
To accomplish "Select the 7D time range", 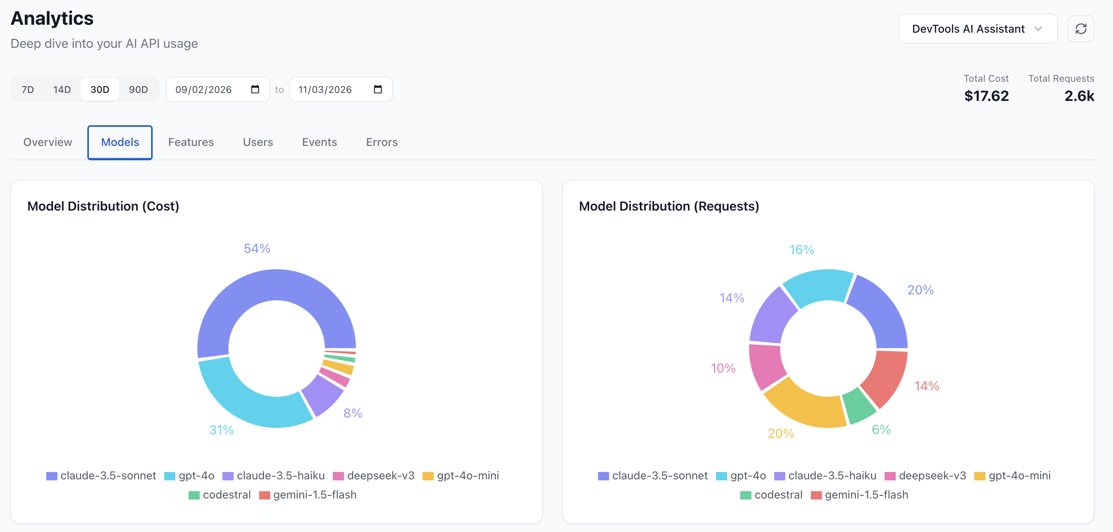I will (x=28, y=89).
